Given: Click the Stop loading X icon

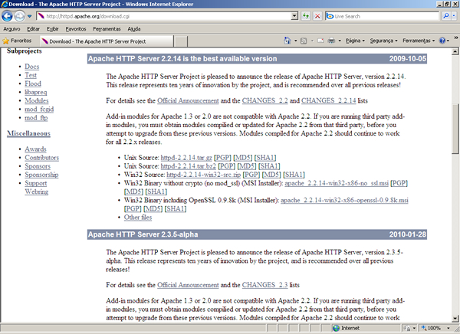Looking at the screenshot, I should click(317, 16).
